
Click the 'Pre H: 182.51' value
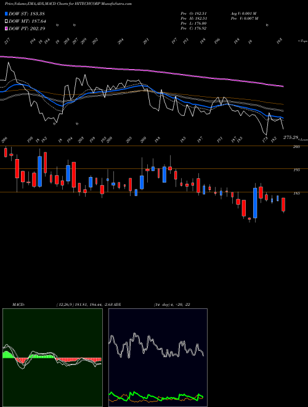click(193, 18)
